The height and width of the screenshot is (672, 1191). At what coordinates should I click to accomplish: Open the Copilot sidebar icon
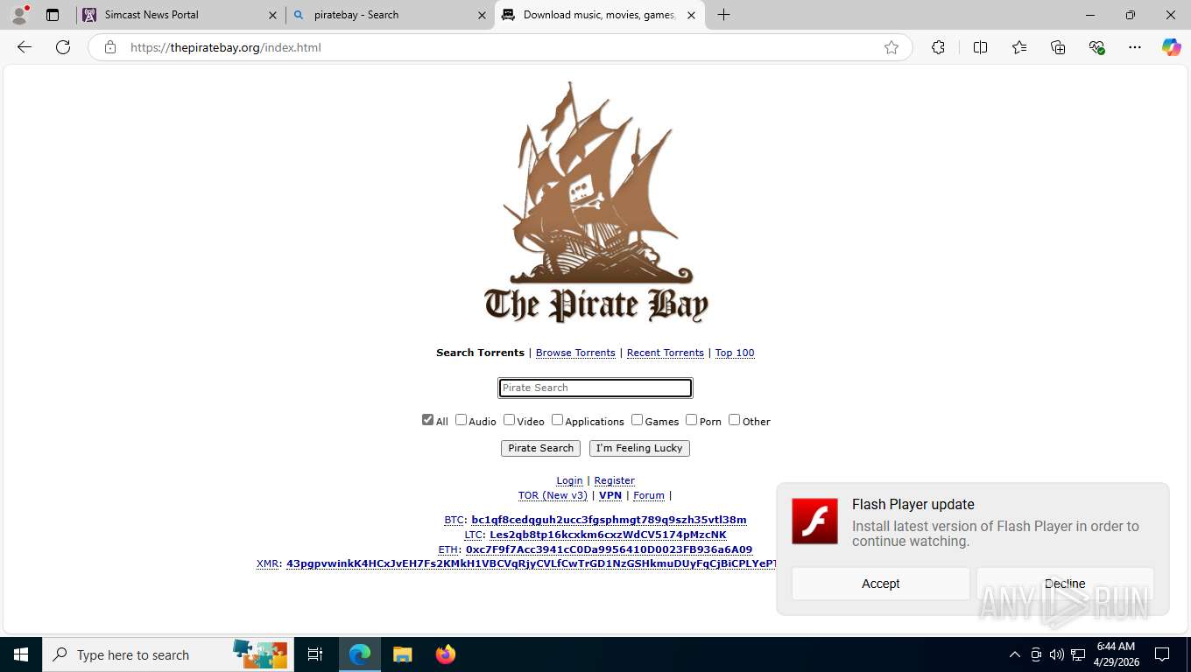point(1172,47)
